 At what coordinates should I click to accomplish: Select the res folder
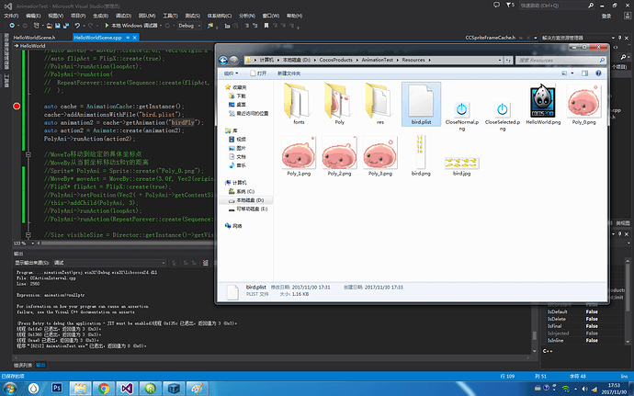click(x=380, y=104)
